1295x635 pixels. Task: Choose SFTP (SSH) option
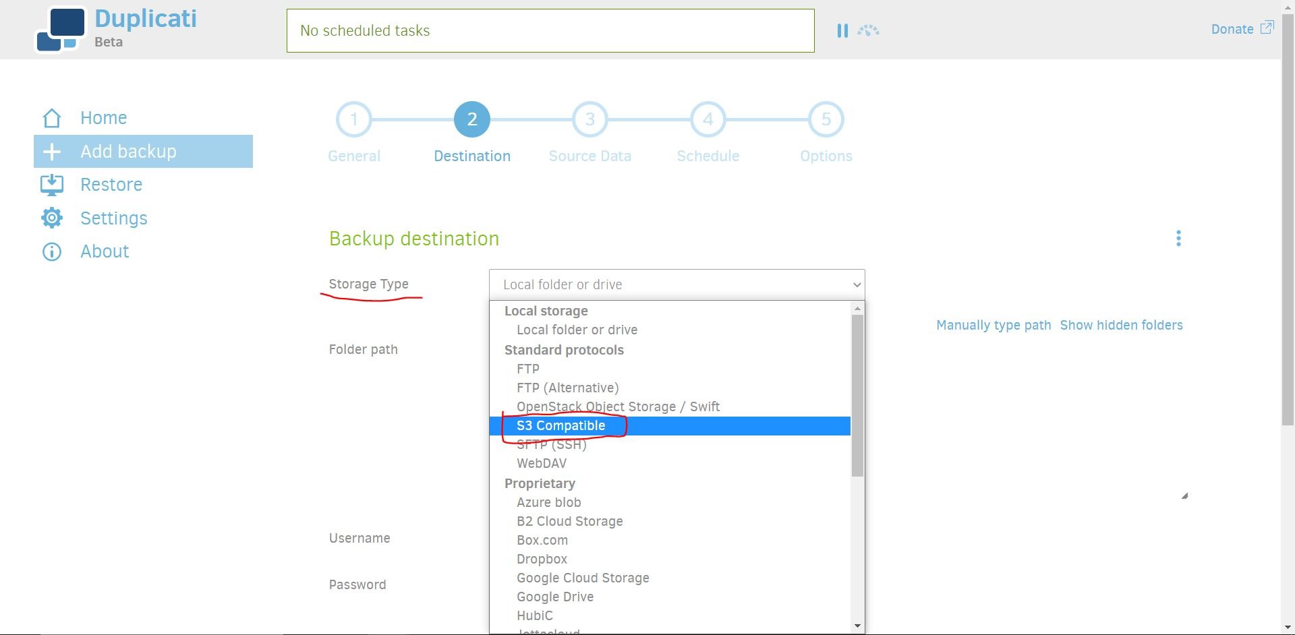(x=670, y=444)
